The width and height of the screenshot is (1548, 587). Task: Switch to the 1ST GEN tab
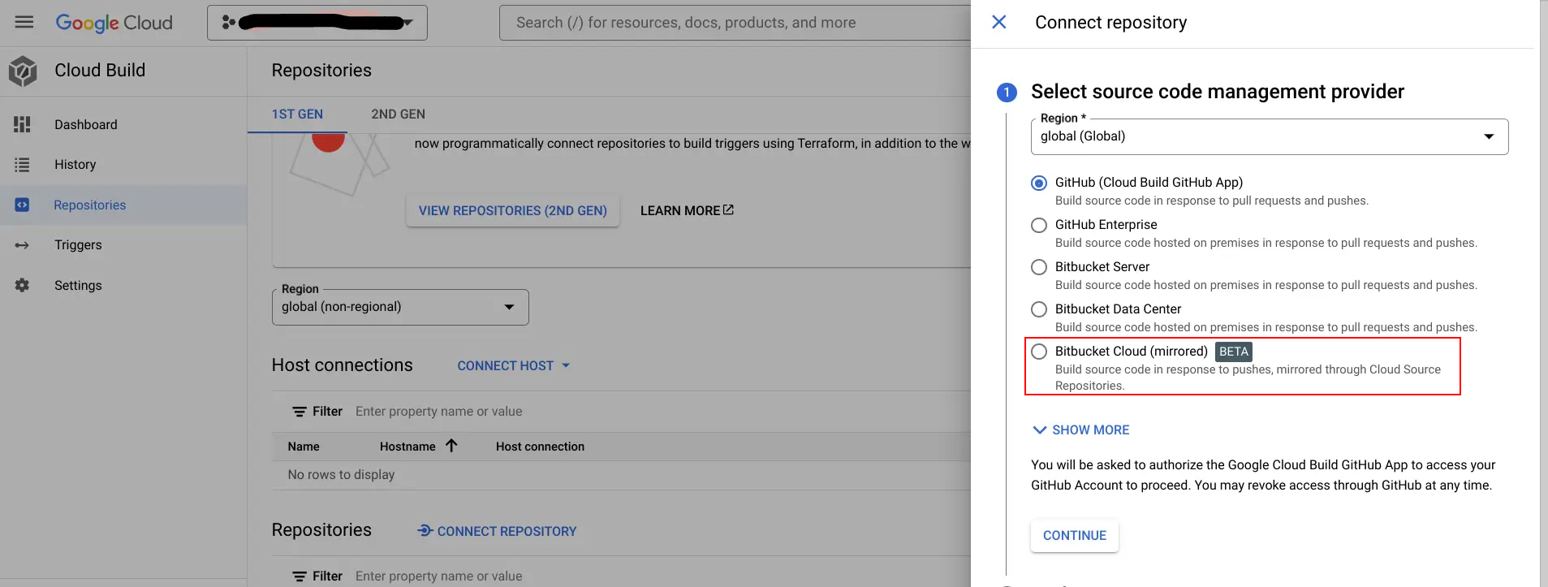pos(297,114)
